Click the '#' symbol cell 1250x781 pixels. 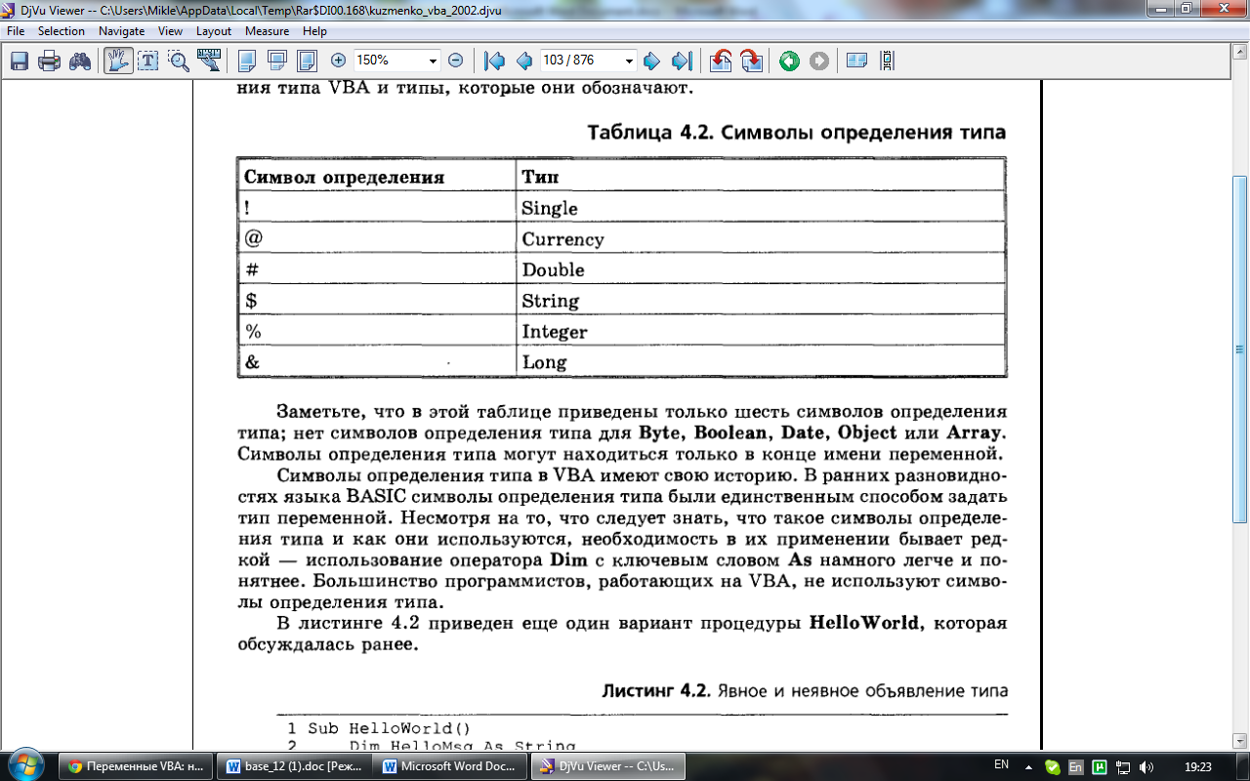coord(377,269)
